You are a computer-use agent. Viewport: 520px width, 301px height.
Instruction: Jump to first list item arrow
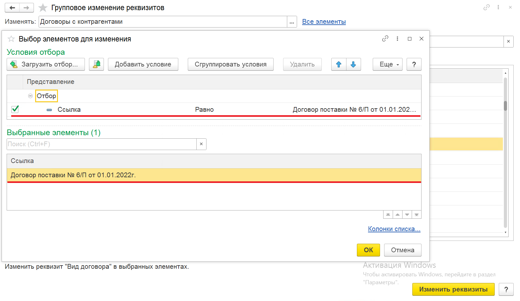tap(388, 215)
